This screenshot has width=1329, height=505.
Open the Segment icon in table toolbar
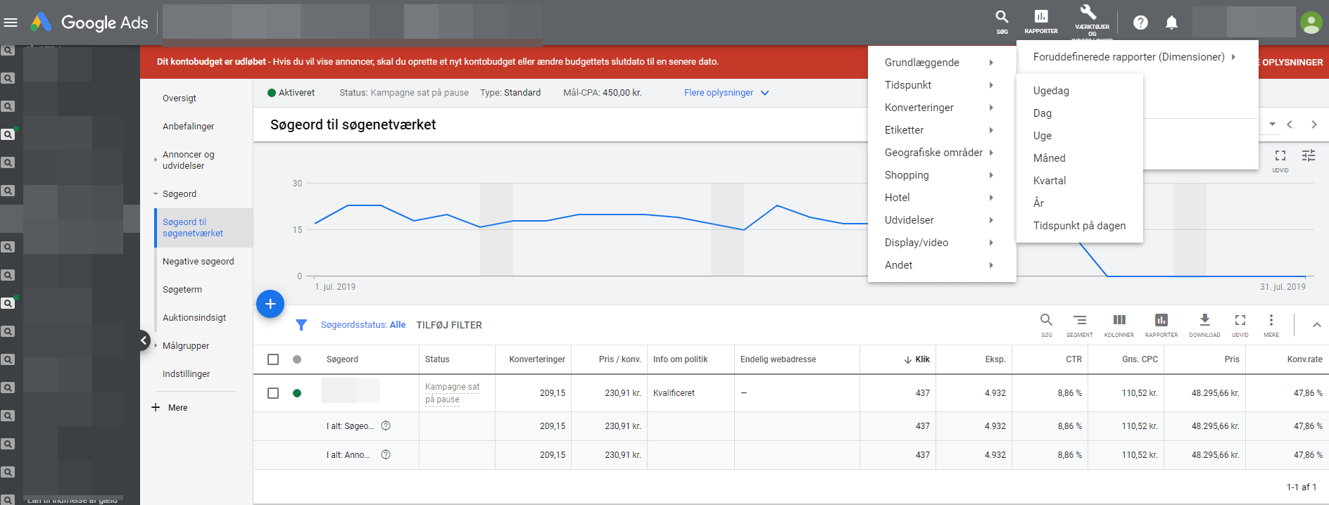(x=1079, y=325)
